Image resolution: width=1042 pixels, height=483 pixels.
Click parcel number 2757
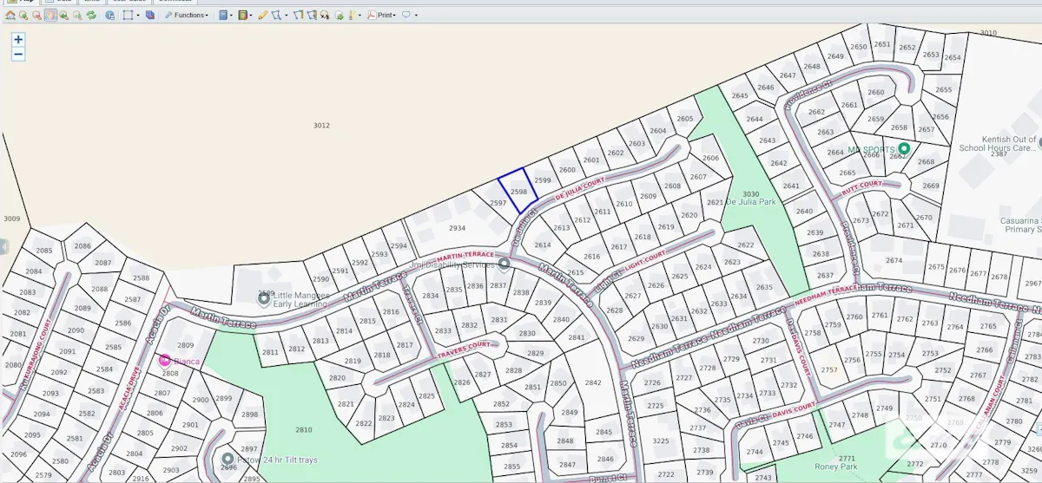point(829,370)
